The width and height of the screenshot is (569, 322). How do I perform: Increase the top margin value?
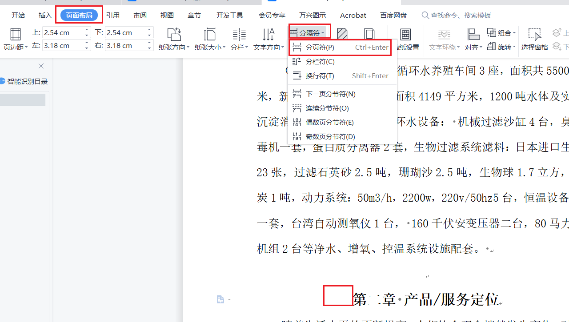(87, 30)
